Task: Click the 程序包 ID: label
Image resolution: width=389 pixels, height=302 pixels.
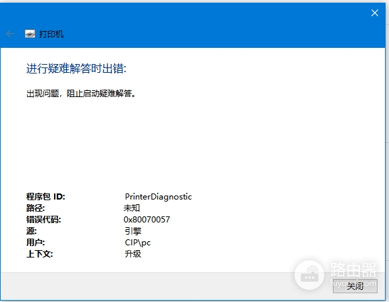Action: [46, 197]
